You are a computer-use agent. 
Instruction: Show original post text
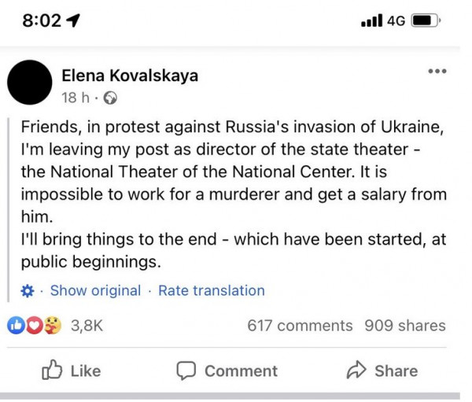[95, 291]
